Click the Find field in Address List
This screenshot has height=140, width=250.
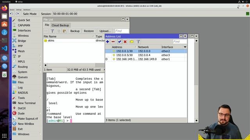click(x=180, y=42)
